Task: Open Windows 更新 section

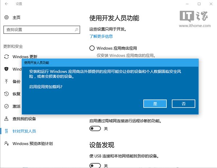Action: [25, 57]
